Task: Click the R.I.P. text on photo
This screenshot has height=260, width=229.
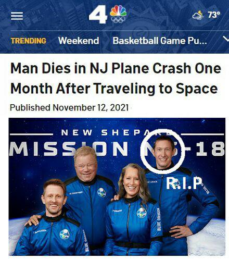Action: pyautogui.click(x=184, y=183)
